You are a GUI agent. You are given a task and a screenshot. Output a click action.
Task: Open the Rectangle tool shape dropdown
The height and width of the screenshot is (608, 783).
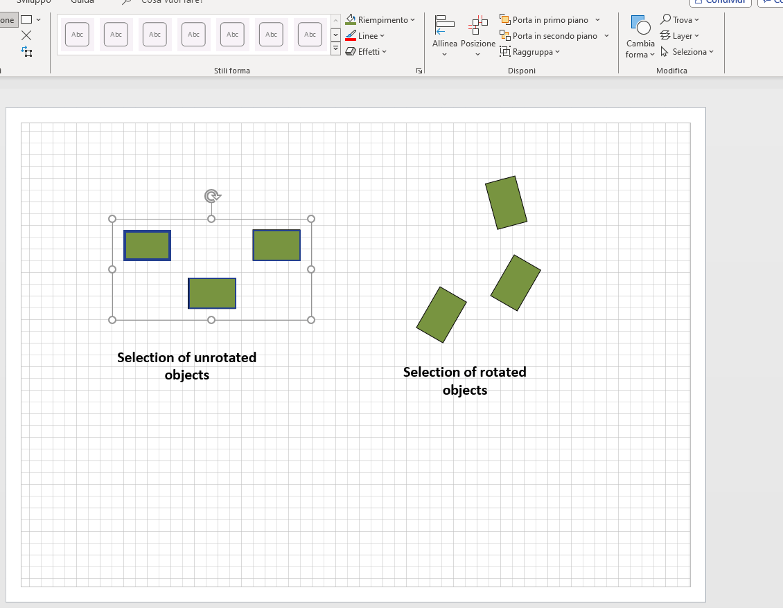[x=38, y=20]
